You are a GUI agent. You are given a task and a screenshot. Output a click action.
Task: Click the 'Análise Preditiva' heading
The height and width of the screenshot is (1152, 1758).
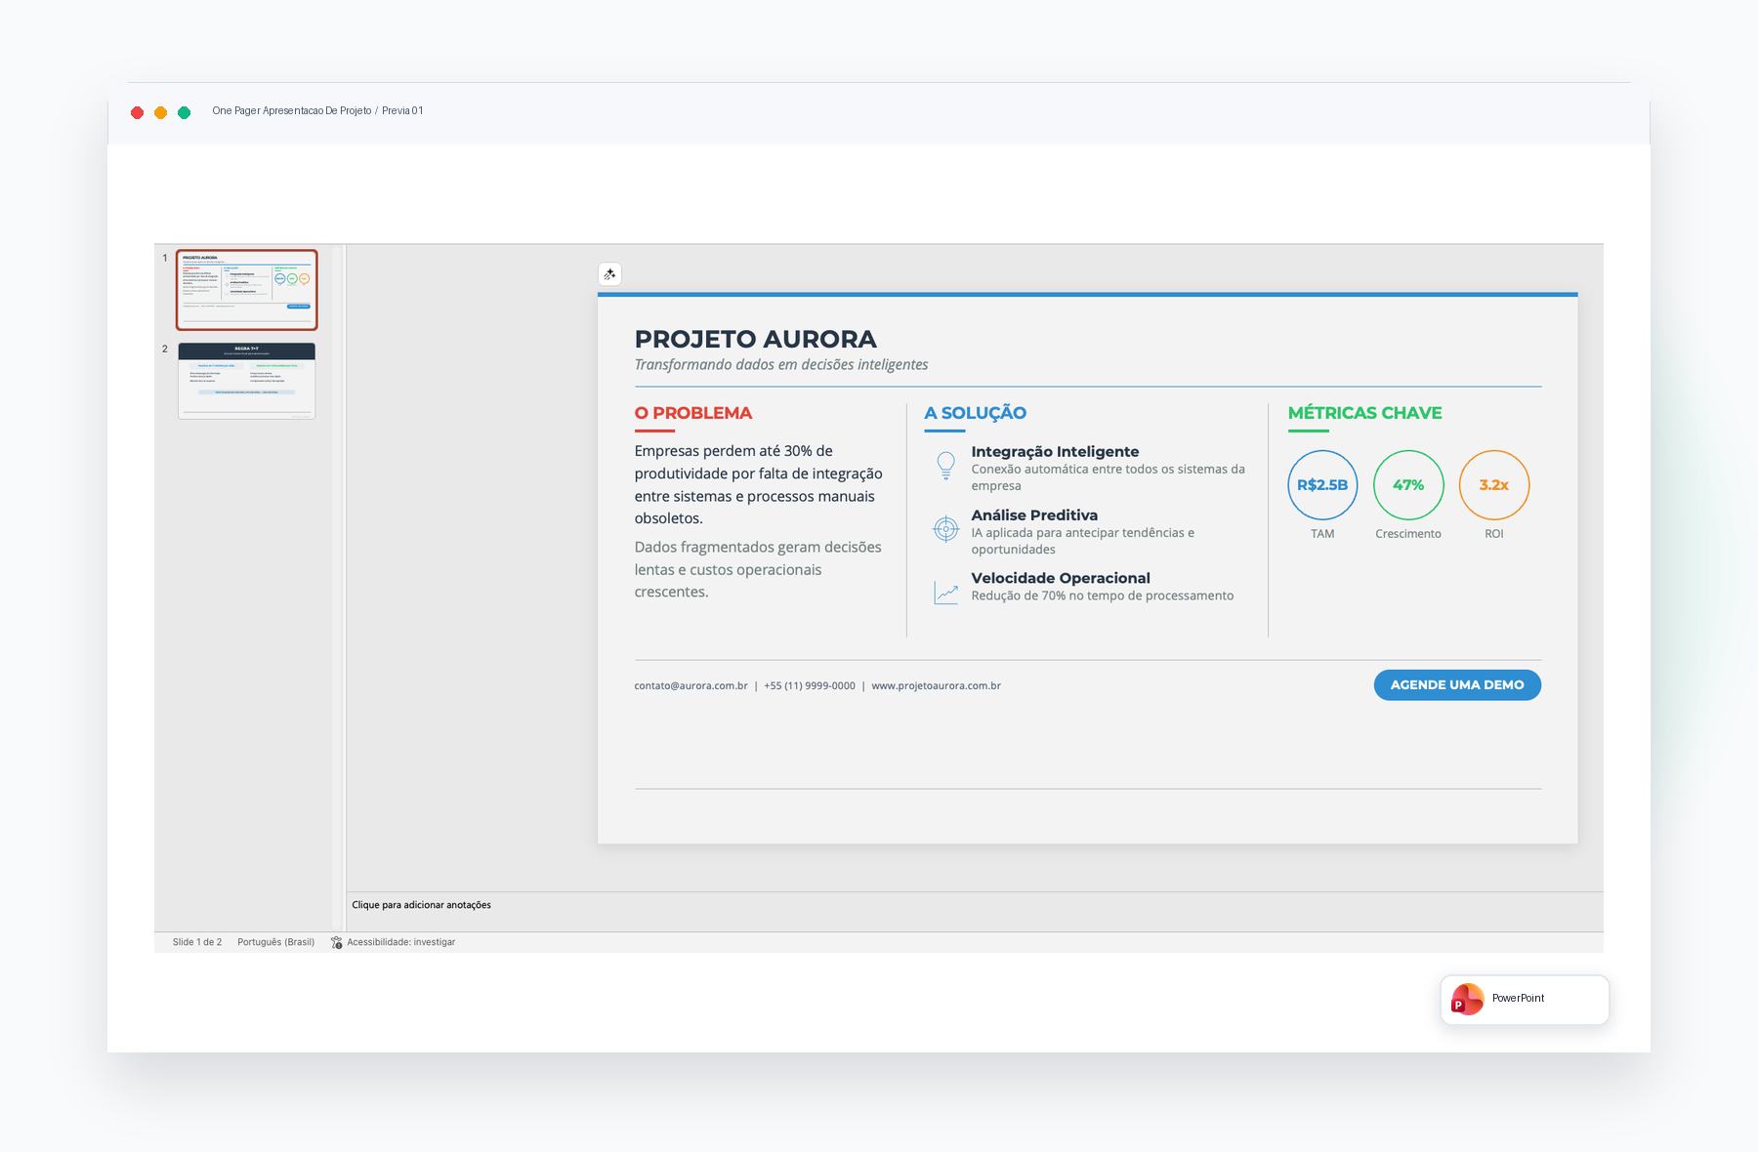click(1034, 514)
